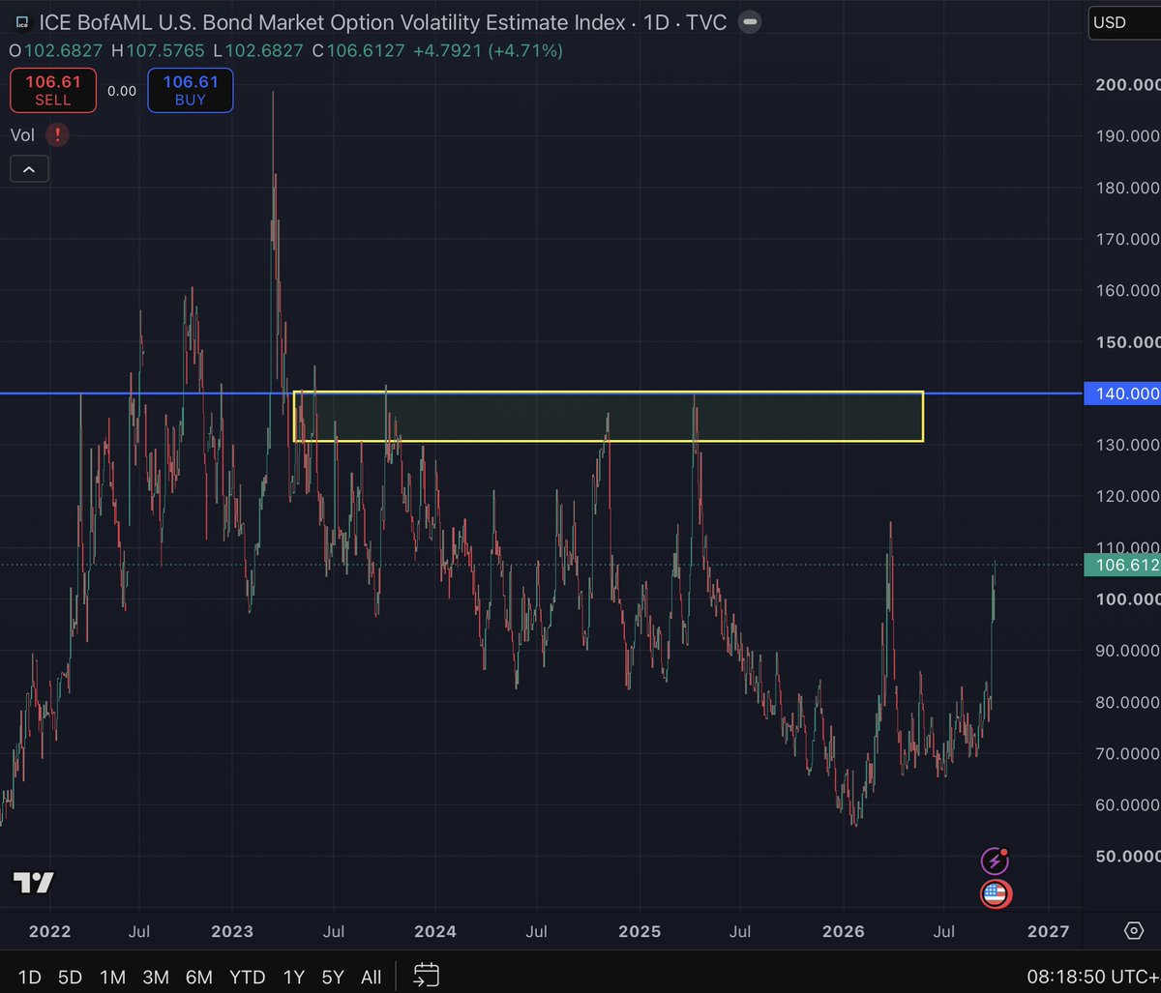Click the gray pill icon beside TVC

point(752,21)
